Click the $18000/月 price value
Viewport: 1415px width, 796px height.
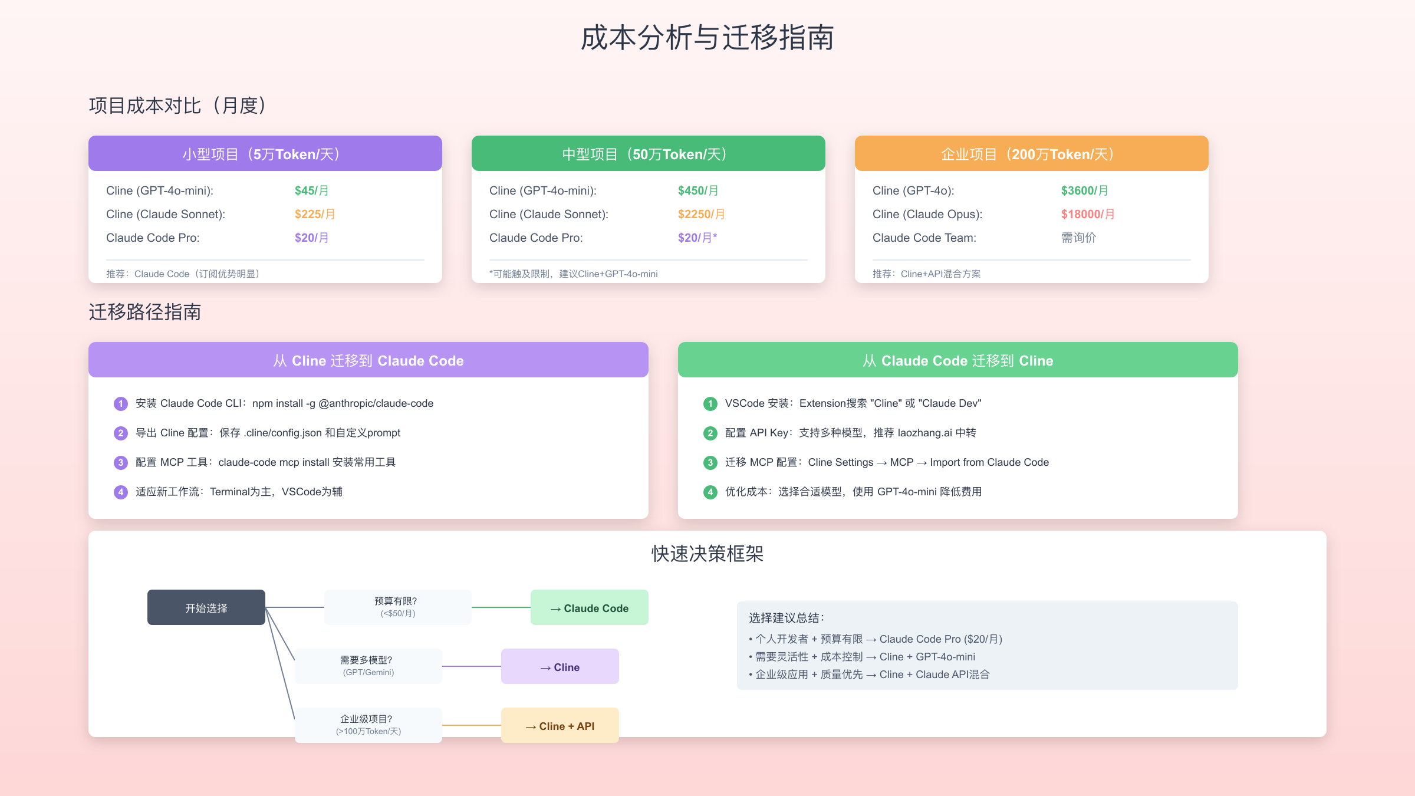coord(1088,214)
